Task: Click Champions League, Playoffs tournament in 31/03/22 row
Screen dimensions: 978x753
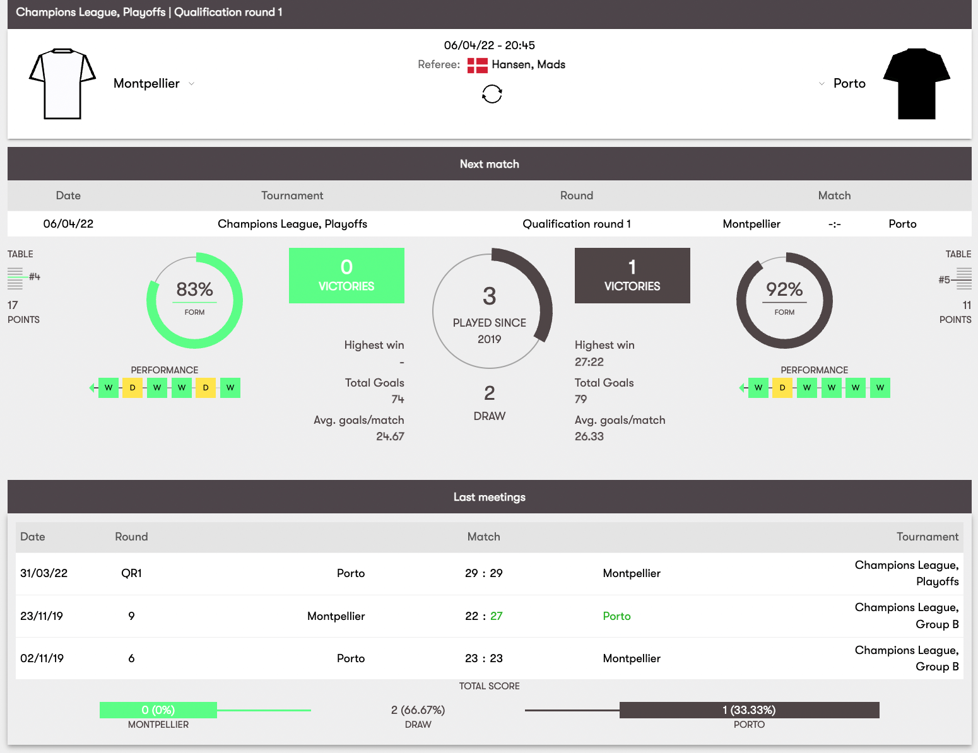Action: point(907,573)
